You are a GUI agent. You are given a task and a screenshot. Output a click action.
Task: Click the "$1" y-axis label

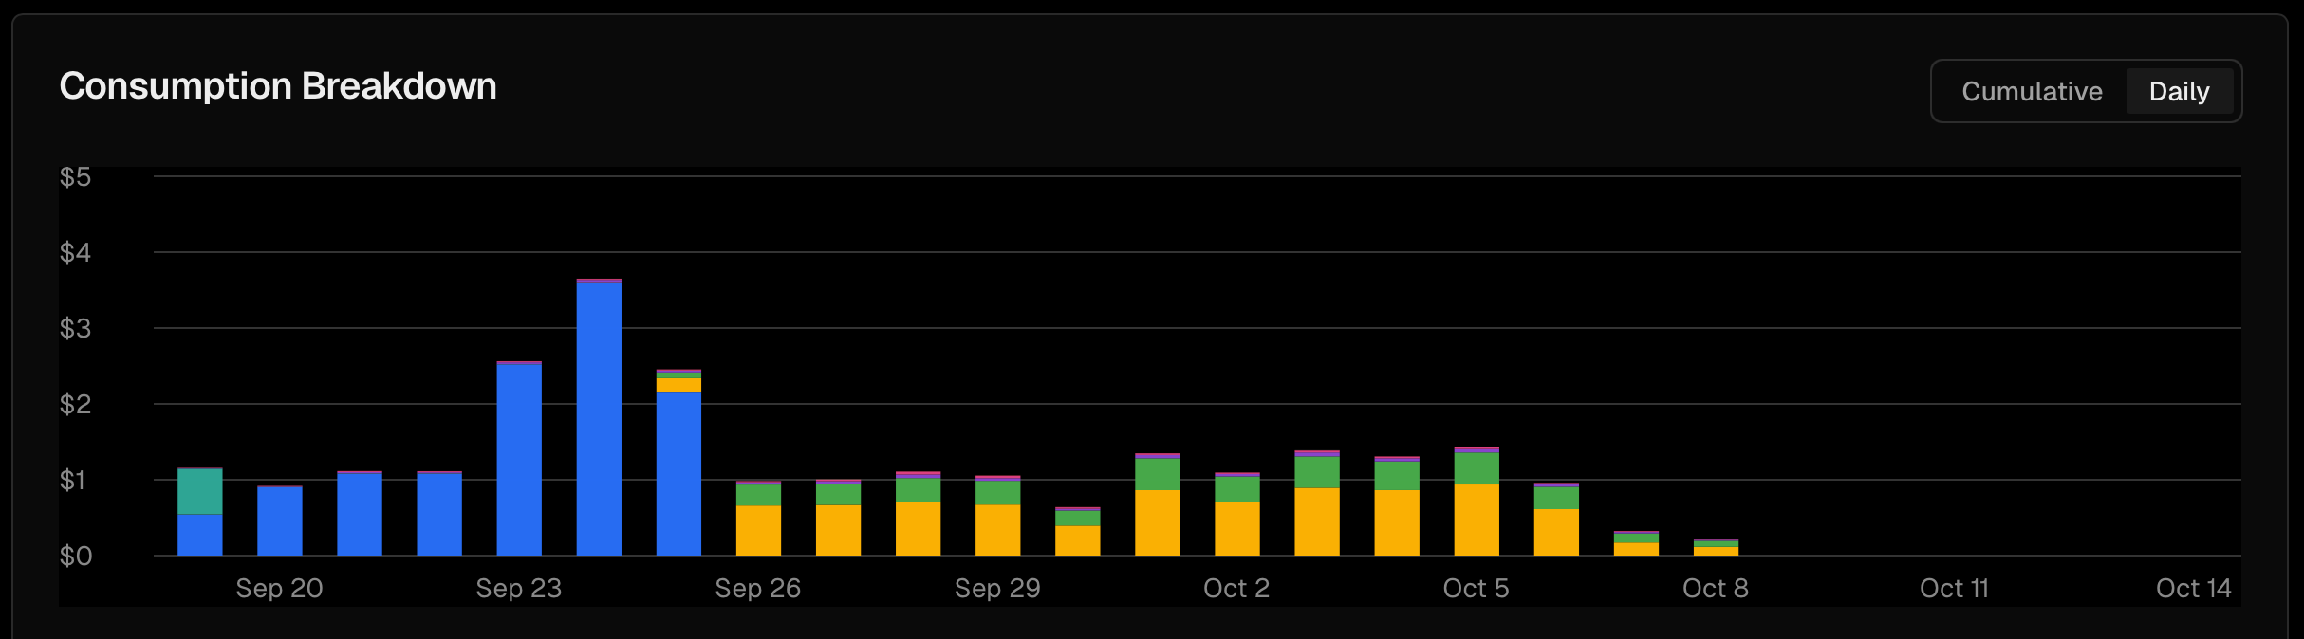73,481
